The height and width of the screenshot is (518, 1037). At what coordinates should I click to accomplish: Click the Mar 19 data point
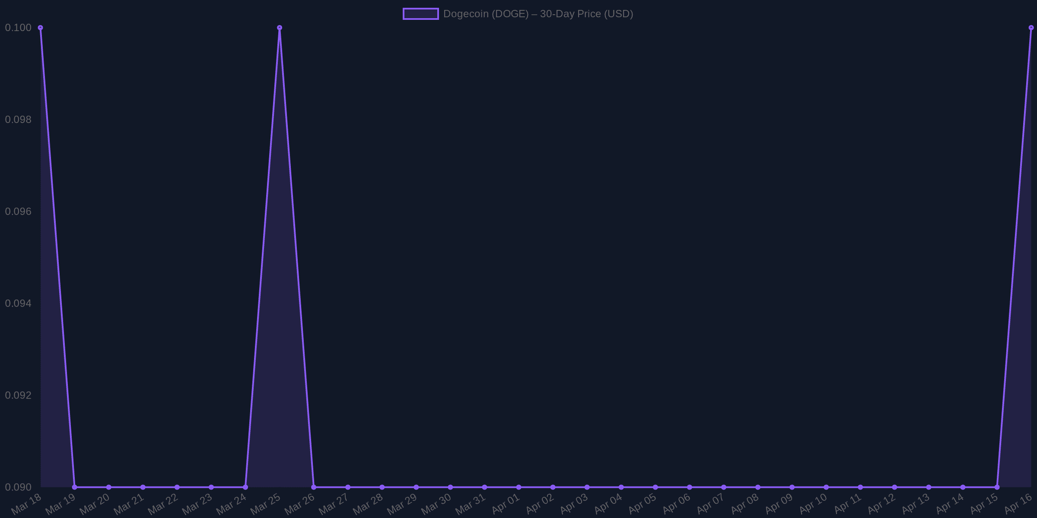[x=75, y=487]
